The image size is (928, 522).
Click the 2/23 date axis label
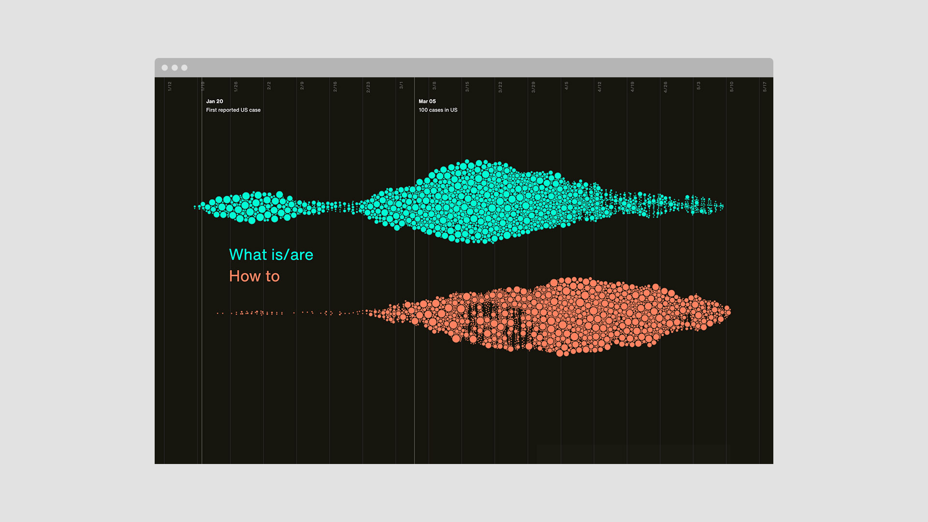click(368, 87)
